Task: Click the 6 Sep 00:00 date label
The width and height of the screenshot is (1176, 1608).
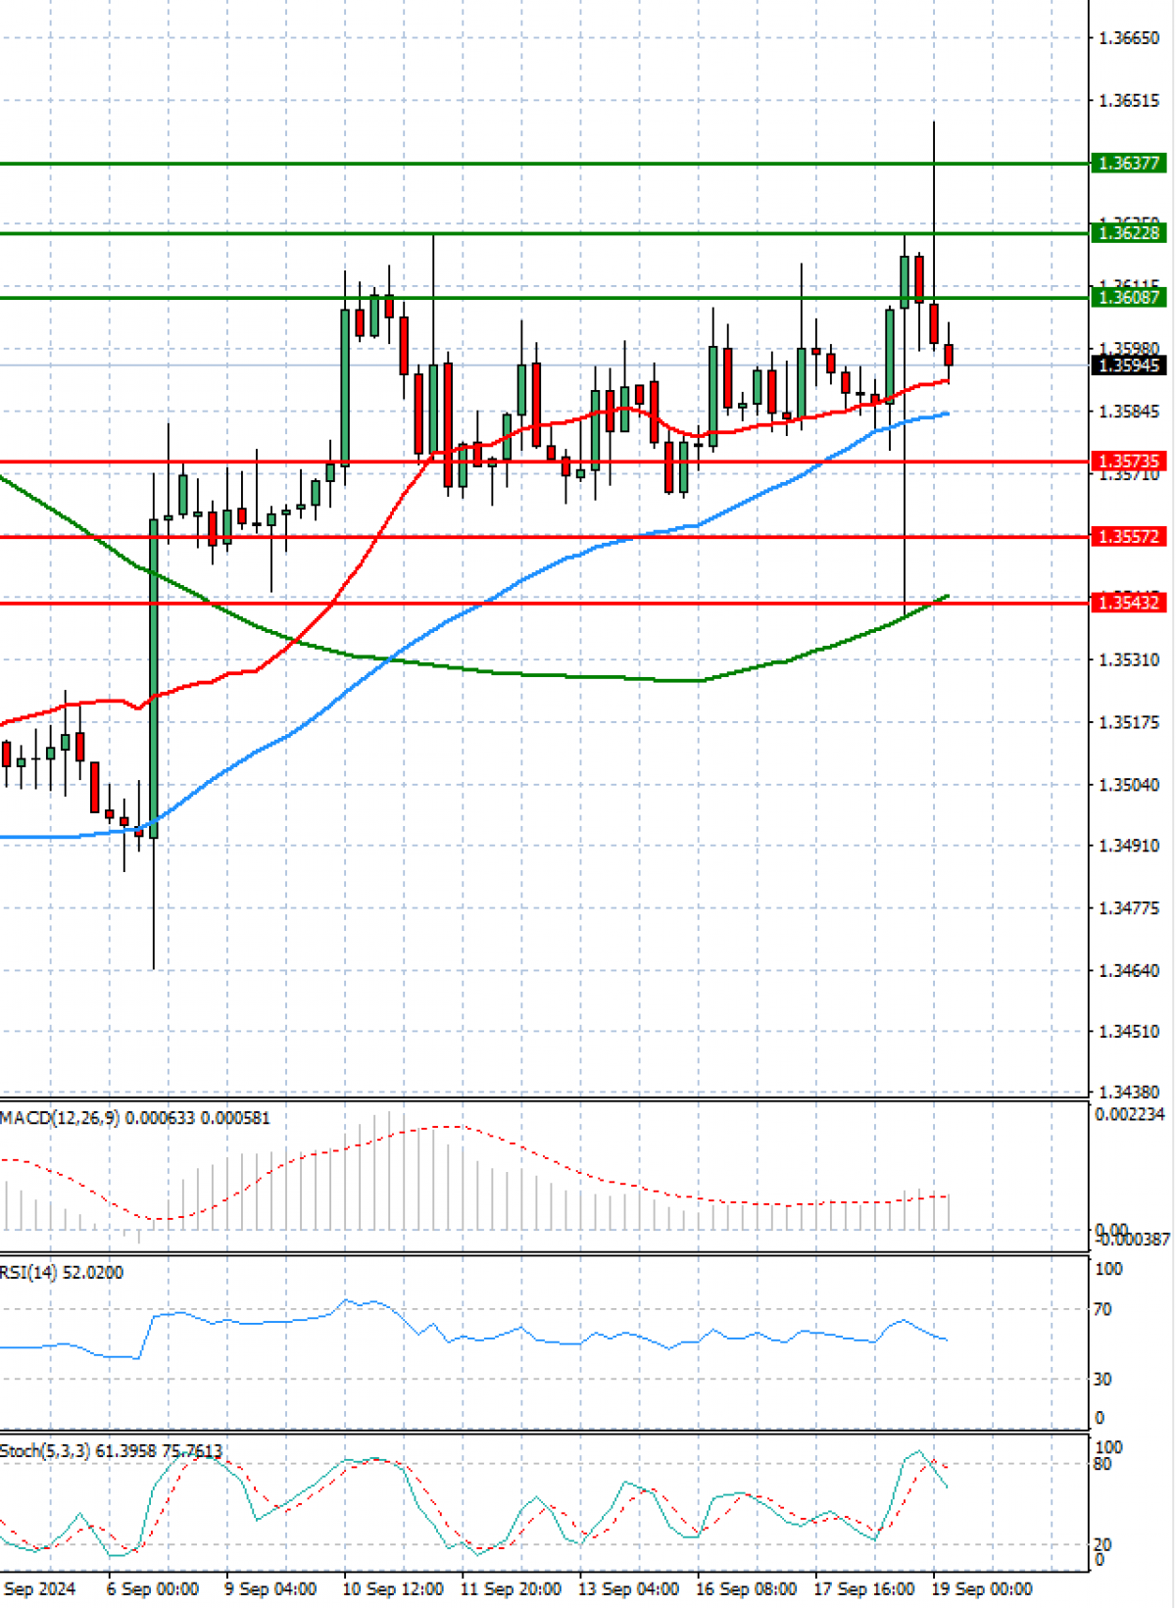Action: [x=152, y=1589]
